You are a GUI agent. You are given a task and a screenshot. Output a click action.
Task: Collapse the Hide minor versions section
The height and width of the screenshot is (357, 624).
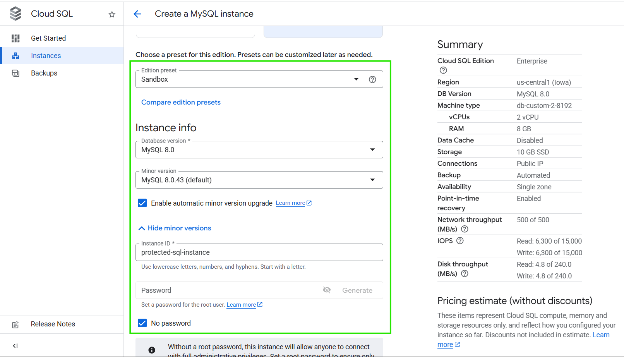click(175, 228)
